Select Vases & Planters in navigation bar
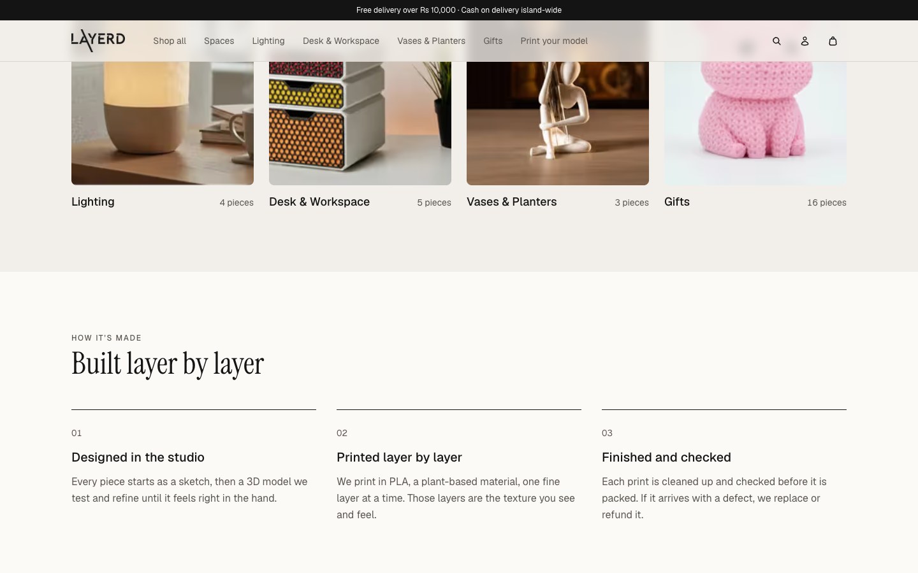This screenshot has width=918, height=573. coord(431,41)
